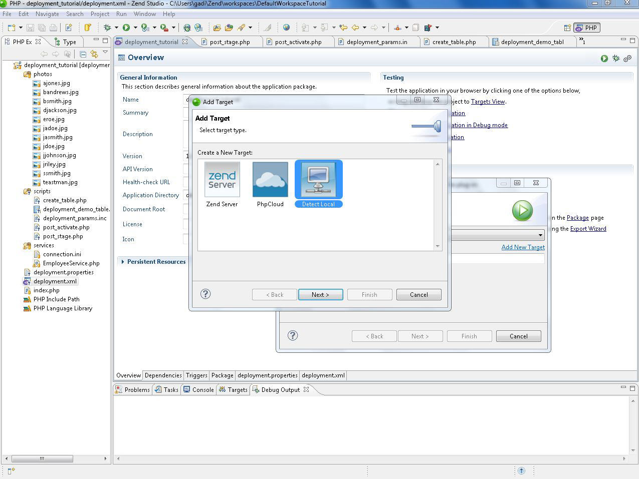Switch to the post_stage.php editor tab
The height and width of the screenshot is (479, 639).
pyautogui.click(x=230, y=42)
